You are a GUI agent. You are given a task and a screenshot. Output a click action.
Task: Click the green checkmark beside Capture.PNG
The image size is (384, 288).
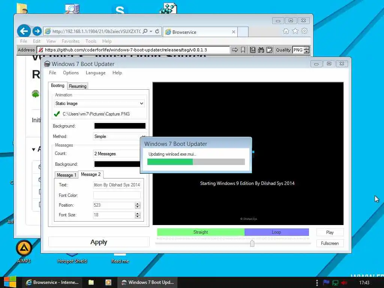click(x=57, y=114)
